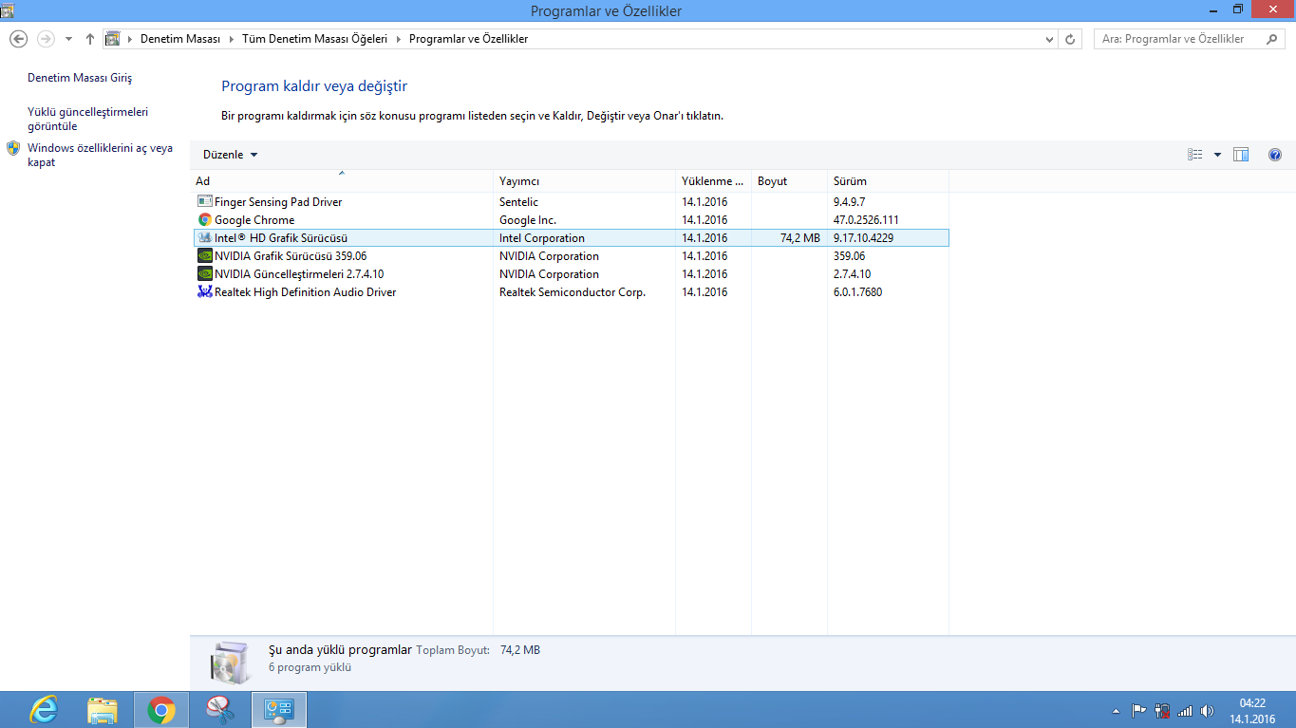Click the Realtek Semiconductor Corp. cell
Viewport: 1296px width, 728px height.
click(x=573, y=291)
